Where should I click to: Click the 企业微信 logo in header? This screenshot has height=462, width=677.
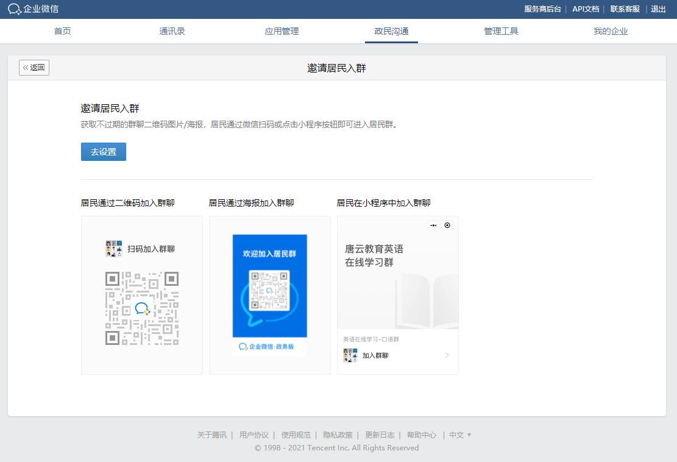click(x=34, y=9)
